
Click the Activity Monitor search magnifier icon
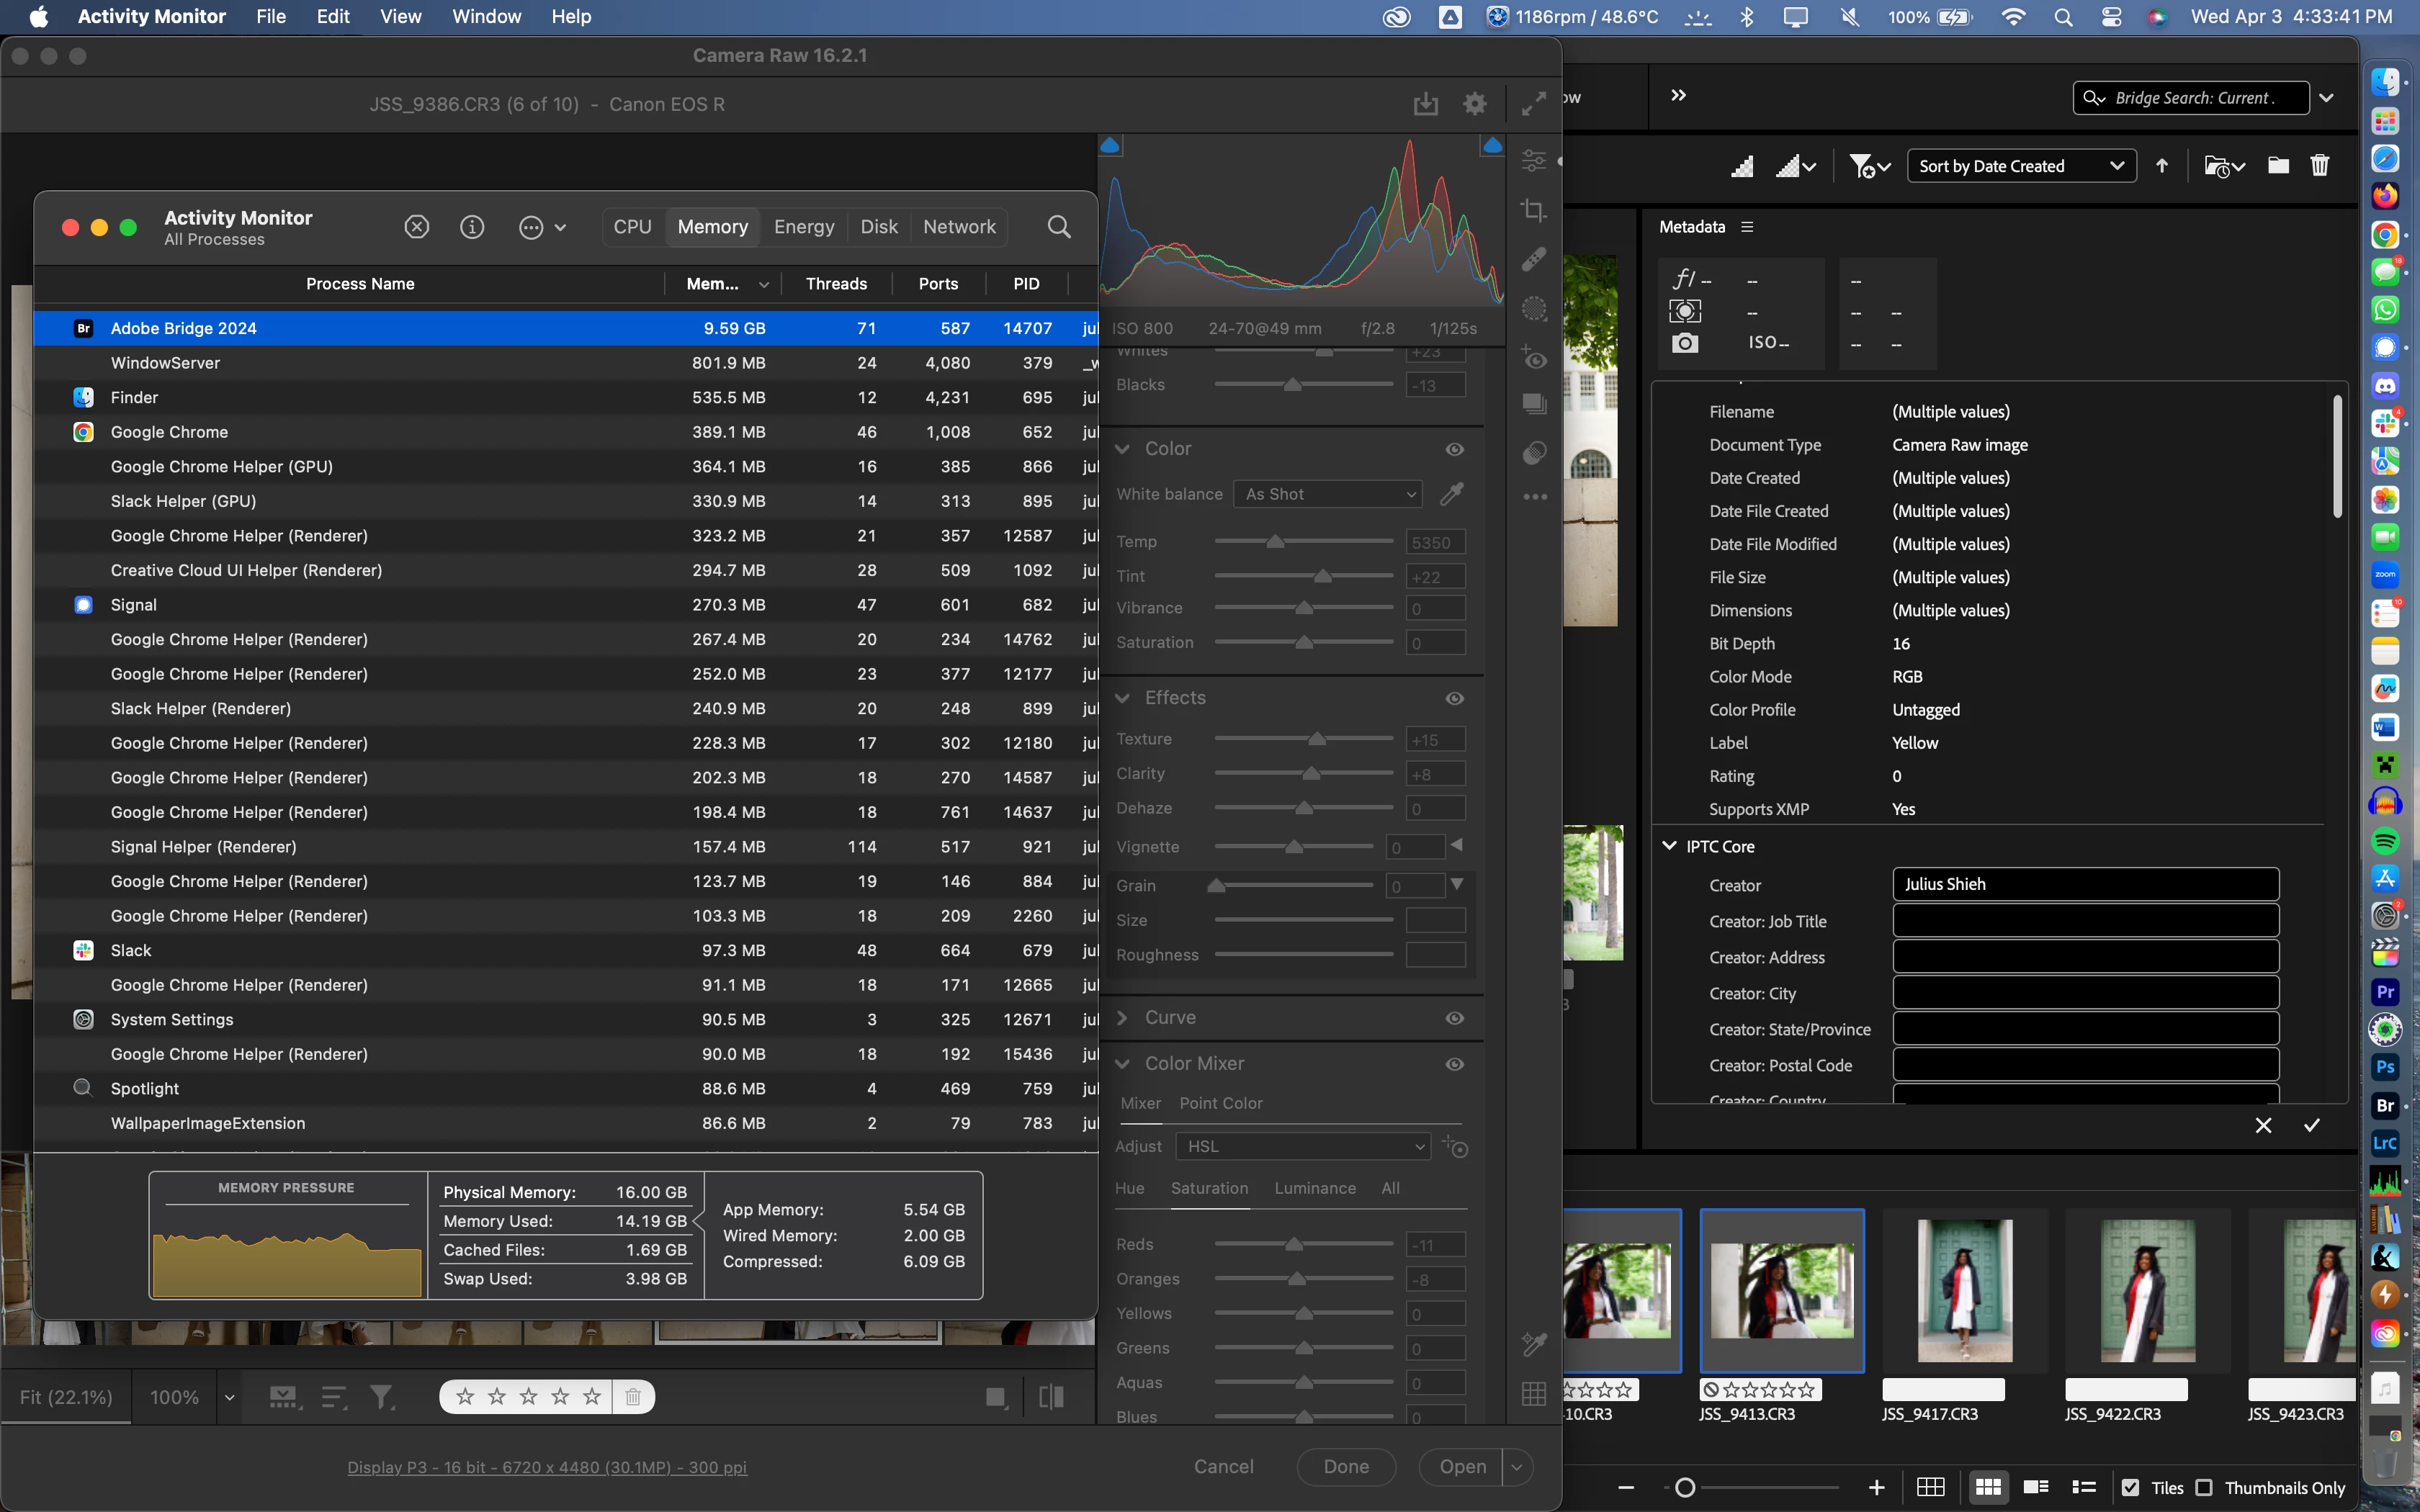(x=1059, y=227)
